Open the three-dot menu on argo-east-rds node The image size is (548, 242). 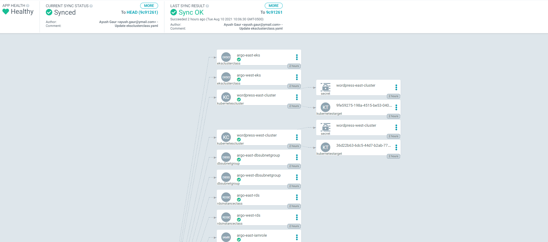click(297, 197)
